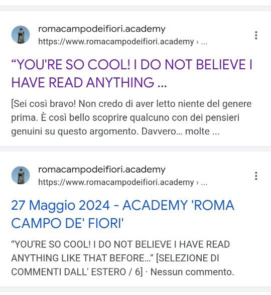This screenshot has width=271, height=295.
Task: Open the three-dot menu for YOU'RE SO COOL result
Action: click(x=256, y=35)
